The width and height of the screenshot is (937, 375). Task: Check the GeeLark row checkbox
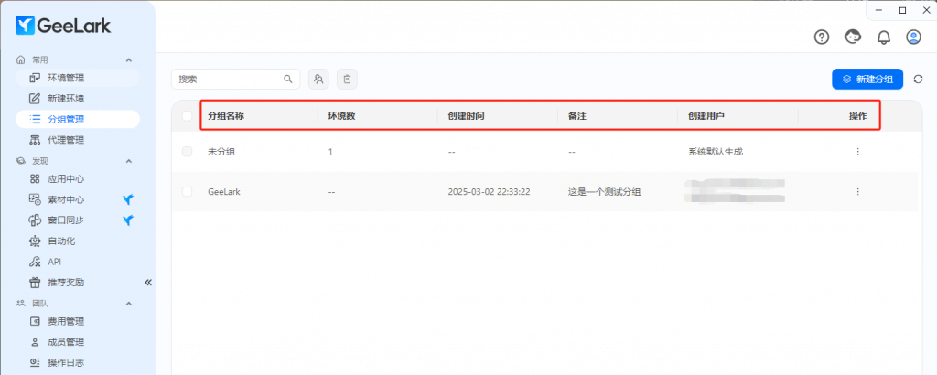pos(188,192)
